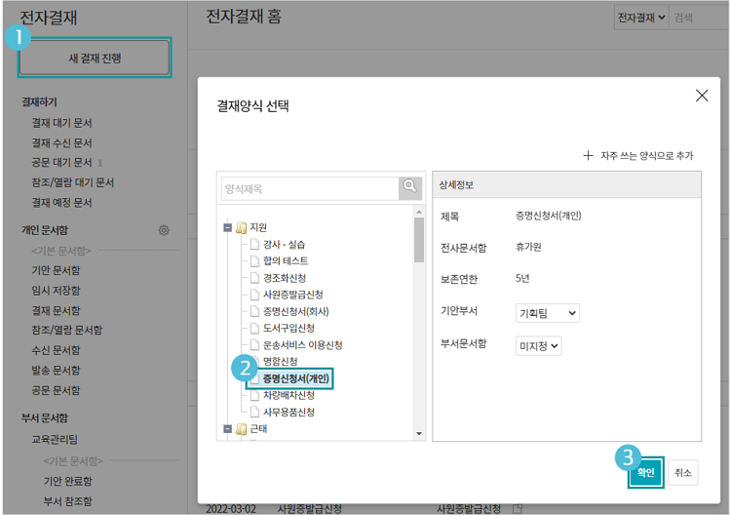Select 강사 - 실습 form in tree
Screen dimensions: 731x515
click(284, 245)
